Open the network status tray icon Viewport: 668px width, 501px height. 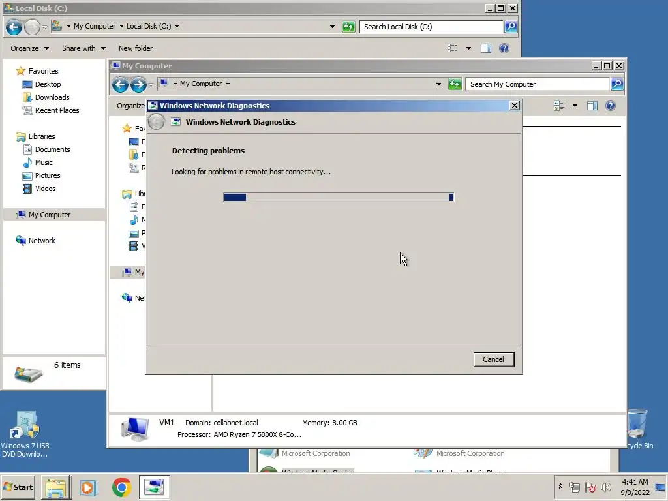click(574, 487)
